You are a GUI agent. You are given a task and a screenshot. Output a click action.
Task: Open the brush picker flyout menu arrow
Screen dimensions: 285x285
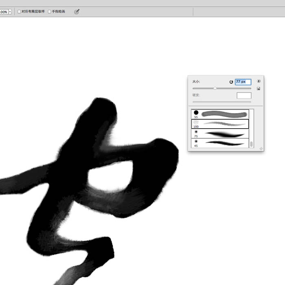pyautogui.click(x=259, y=81)
